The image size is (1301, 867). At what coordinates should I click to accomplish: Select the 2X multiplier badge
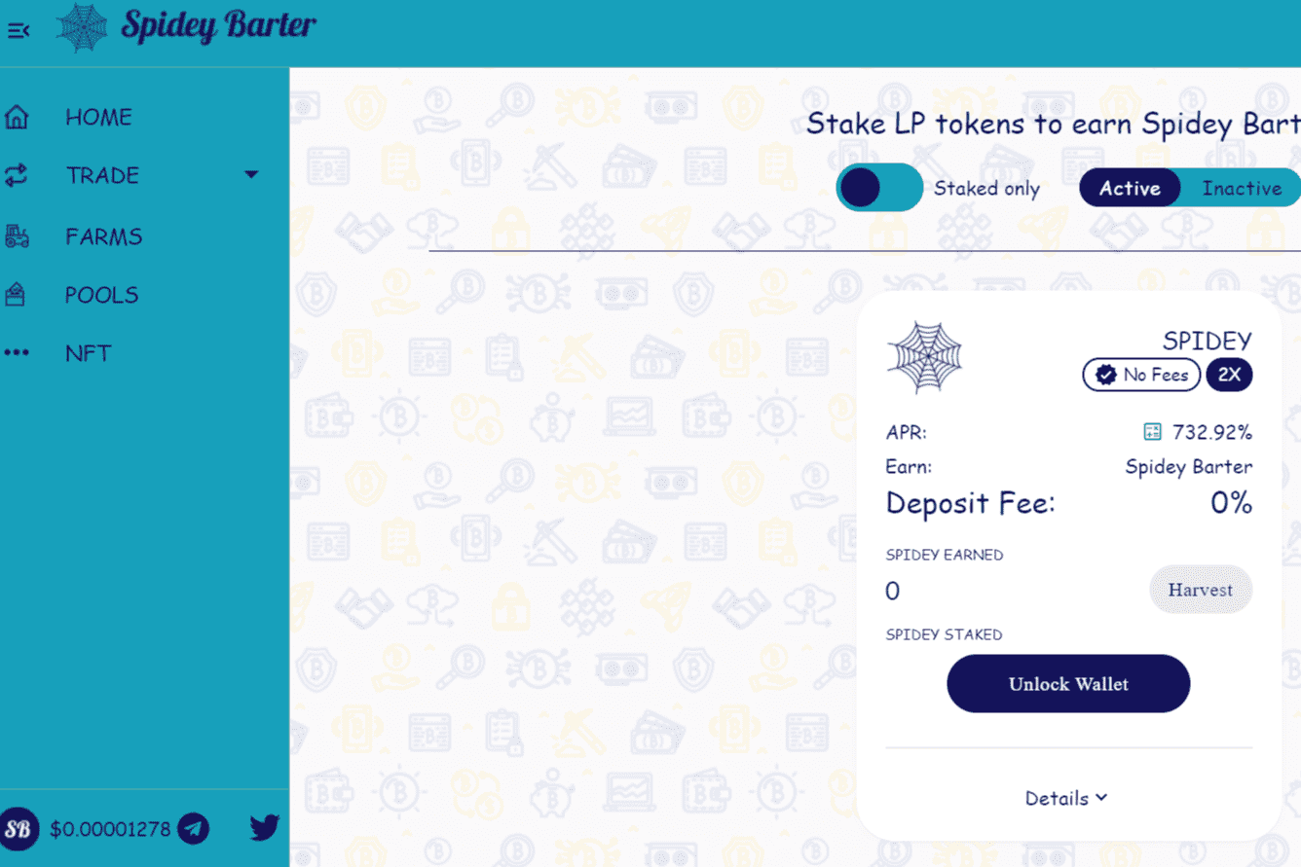1229,375
